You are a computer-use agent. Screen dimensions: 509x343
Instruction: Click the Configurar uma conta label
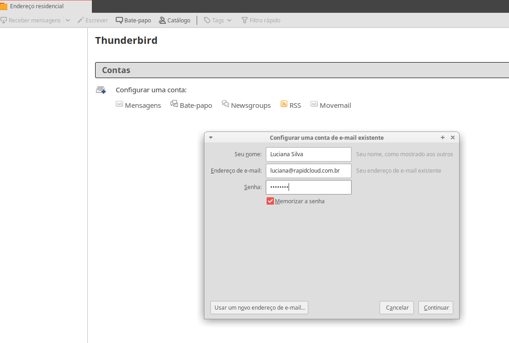[x=151, y=90]
